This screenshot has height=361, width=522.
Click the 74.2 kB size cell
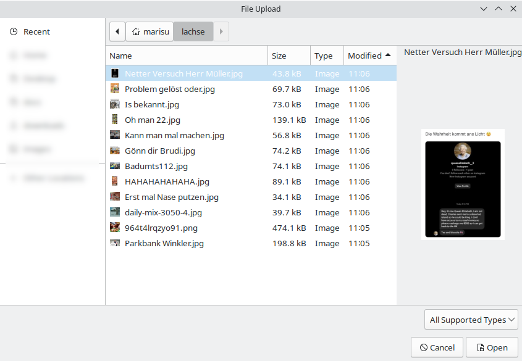coord(287,151)
